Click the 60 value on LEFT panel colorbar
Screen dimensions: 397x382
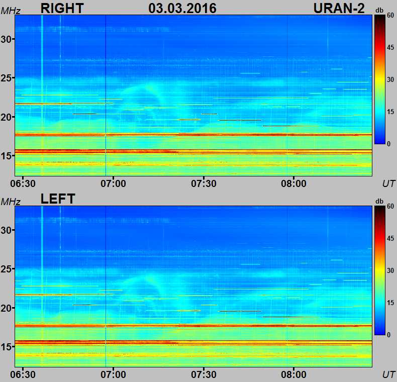click(x=390, y=206)
